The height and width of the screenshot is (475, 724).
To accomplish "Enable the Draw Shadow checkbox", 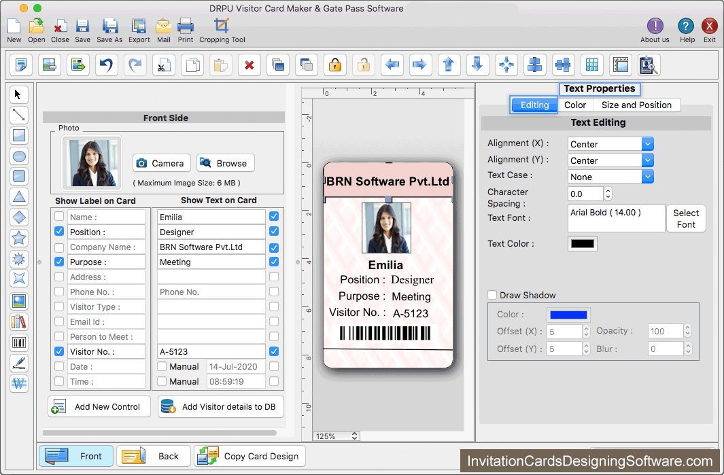I will click(492, 294).
